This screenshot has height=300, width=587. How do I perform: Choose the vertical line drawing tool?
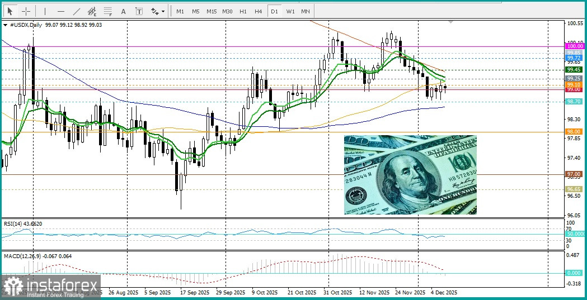pyautogui.click(x=45, y=12)
